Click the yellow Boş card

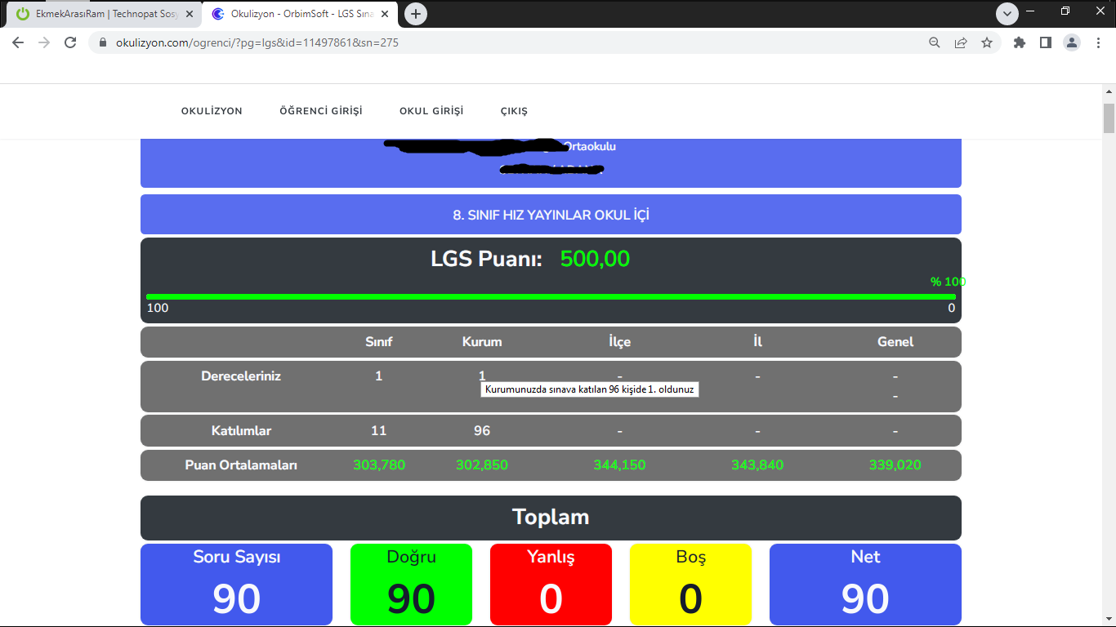click(x=690, y=585)
